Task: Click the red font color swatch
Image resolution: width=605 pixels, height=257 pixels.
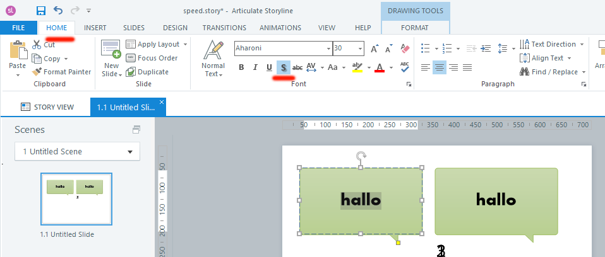Action: 380,68
